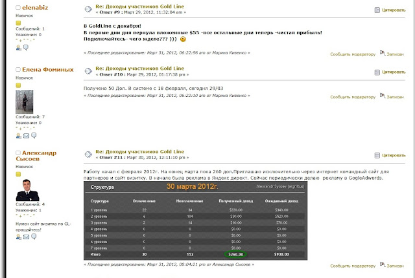Click the email icon under Елена Фоминых
This screenshot has width=415, height=278.
pos(26,136)
